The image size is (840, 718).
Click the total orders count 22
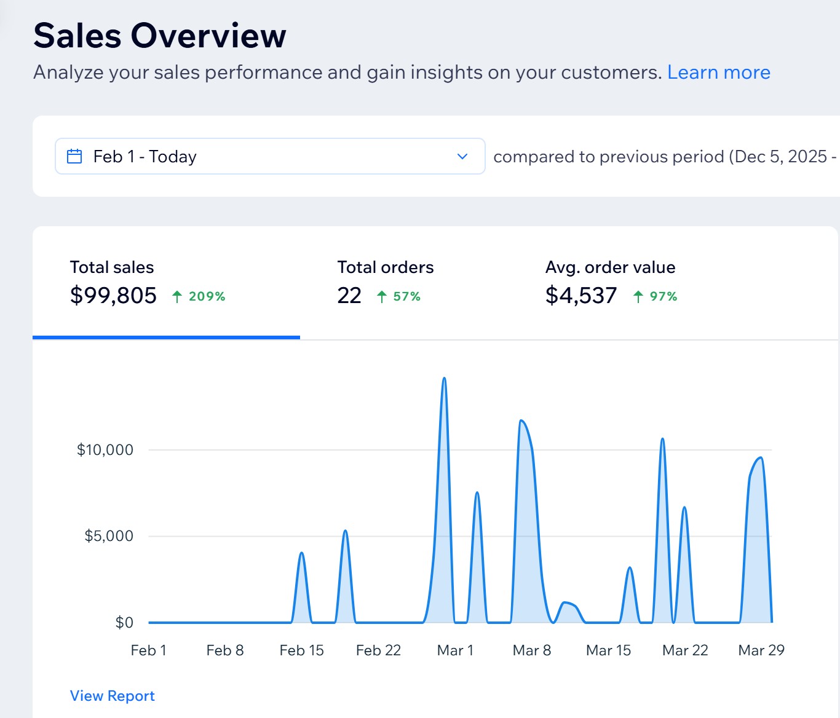click(x=349, y=296)
